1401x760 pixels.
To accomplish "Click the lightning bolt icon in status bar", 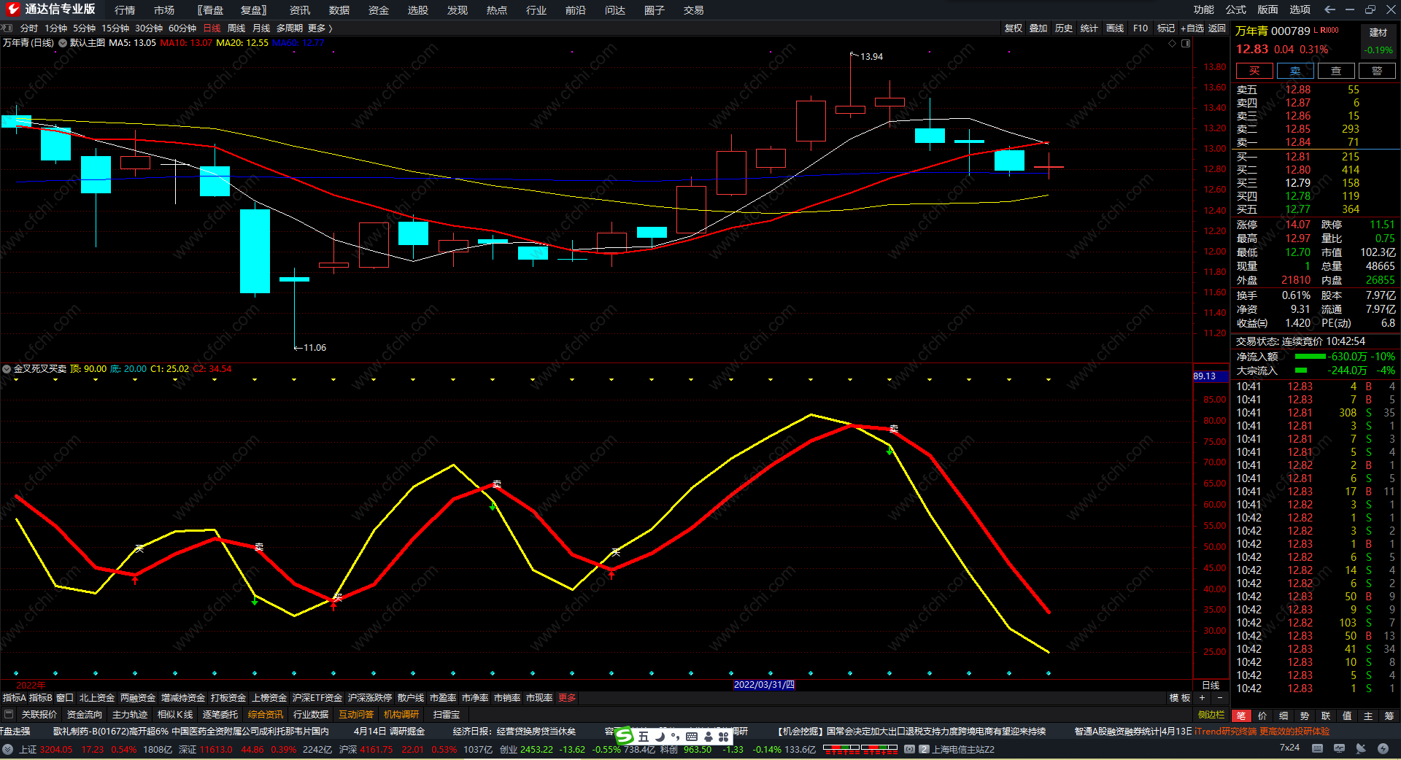I will tap(1383, 748).
